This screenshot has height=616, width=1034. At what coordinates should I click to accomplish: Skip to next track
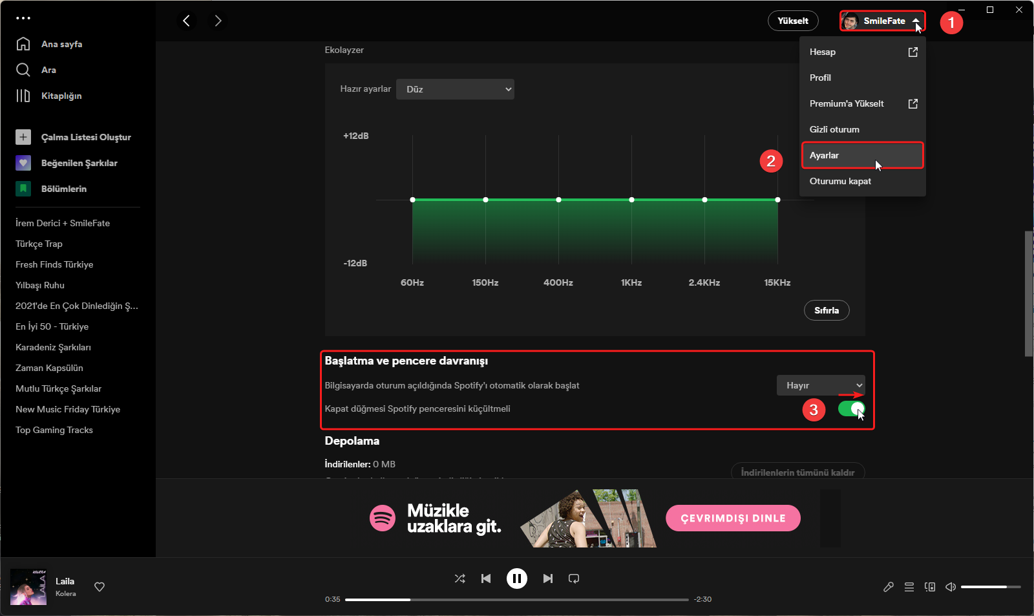click(547, 579)
